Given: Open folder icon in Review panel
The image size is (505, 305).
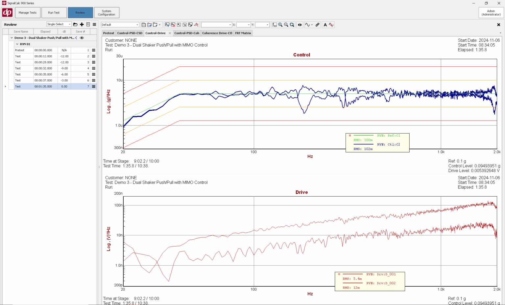Looking at the screenshot, I should (x=75, y=24).
